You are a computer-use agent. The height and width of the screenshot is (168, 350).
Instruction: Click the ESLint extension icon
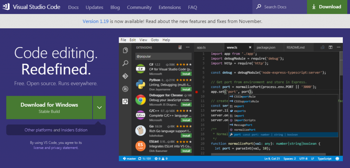tap(140, 146)
